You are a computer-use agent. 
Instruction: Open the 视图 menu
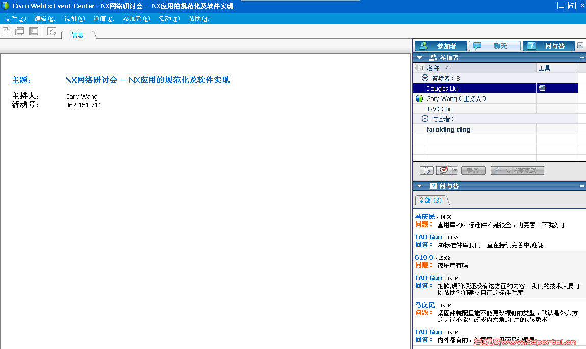pyautogui.click(x=74, y=19)
